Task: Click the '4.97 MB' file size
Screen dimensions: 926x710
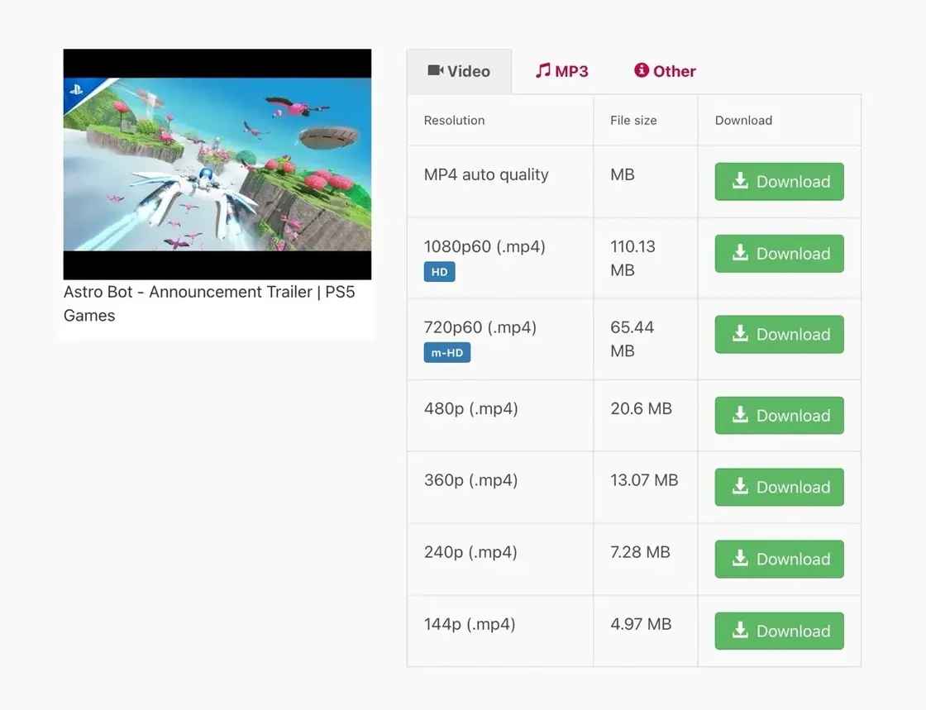Action: [641, 624]
